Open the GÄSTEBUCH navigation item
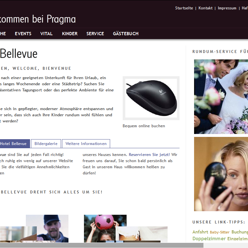 coord(126,34)
